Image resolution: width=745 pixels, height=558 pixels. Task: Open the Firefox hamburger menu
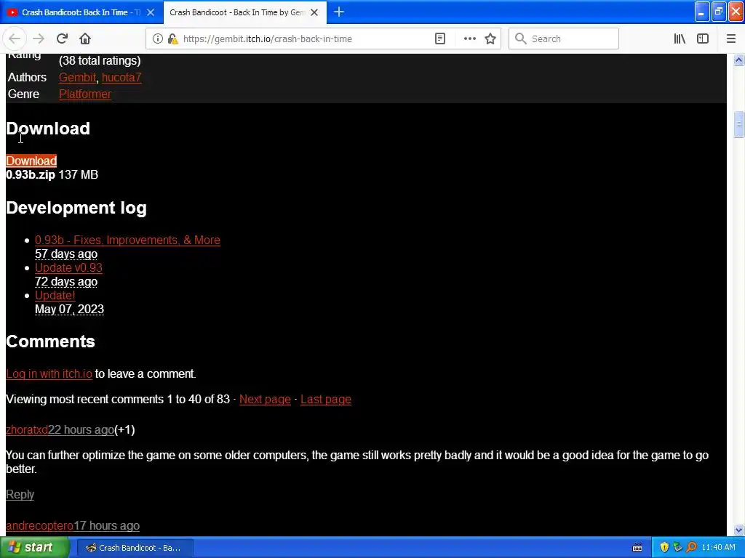730,39
